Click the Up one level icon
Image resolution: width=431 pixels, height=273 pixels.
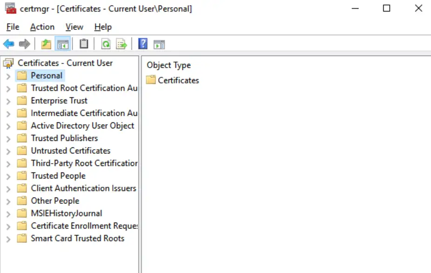click(x=46, y=44)
